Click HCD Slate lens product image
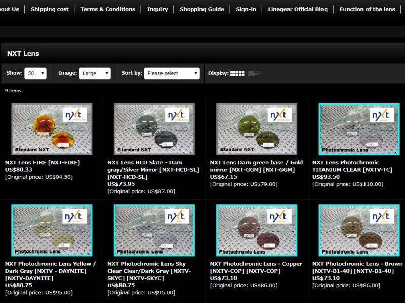Image resolution: width=405 pixels, height=303 pixels. click(154, 129)
